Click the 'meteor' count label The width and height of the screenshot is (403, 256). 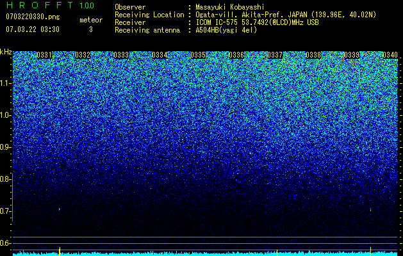click(91, 20)
